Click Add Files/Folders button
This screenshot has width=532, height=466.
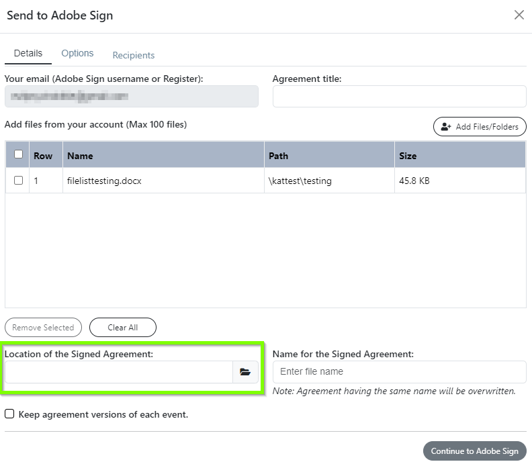480,126
